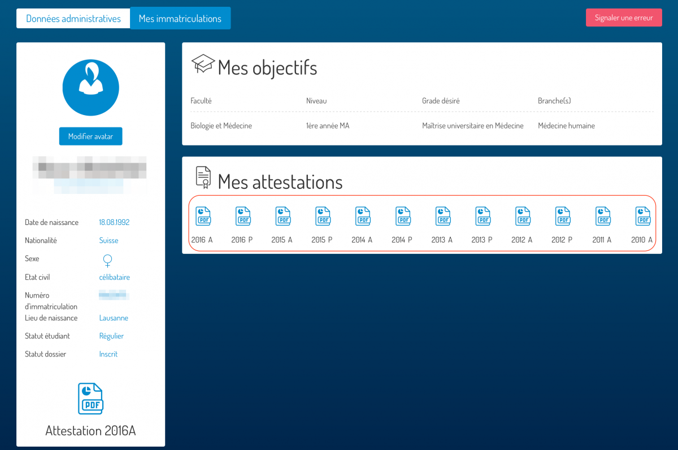
Task: Click the 2015 P attestation PDF icon
Action: pyautogui.click(x=323, y=216)
